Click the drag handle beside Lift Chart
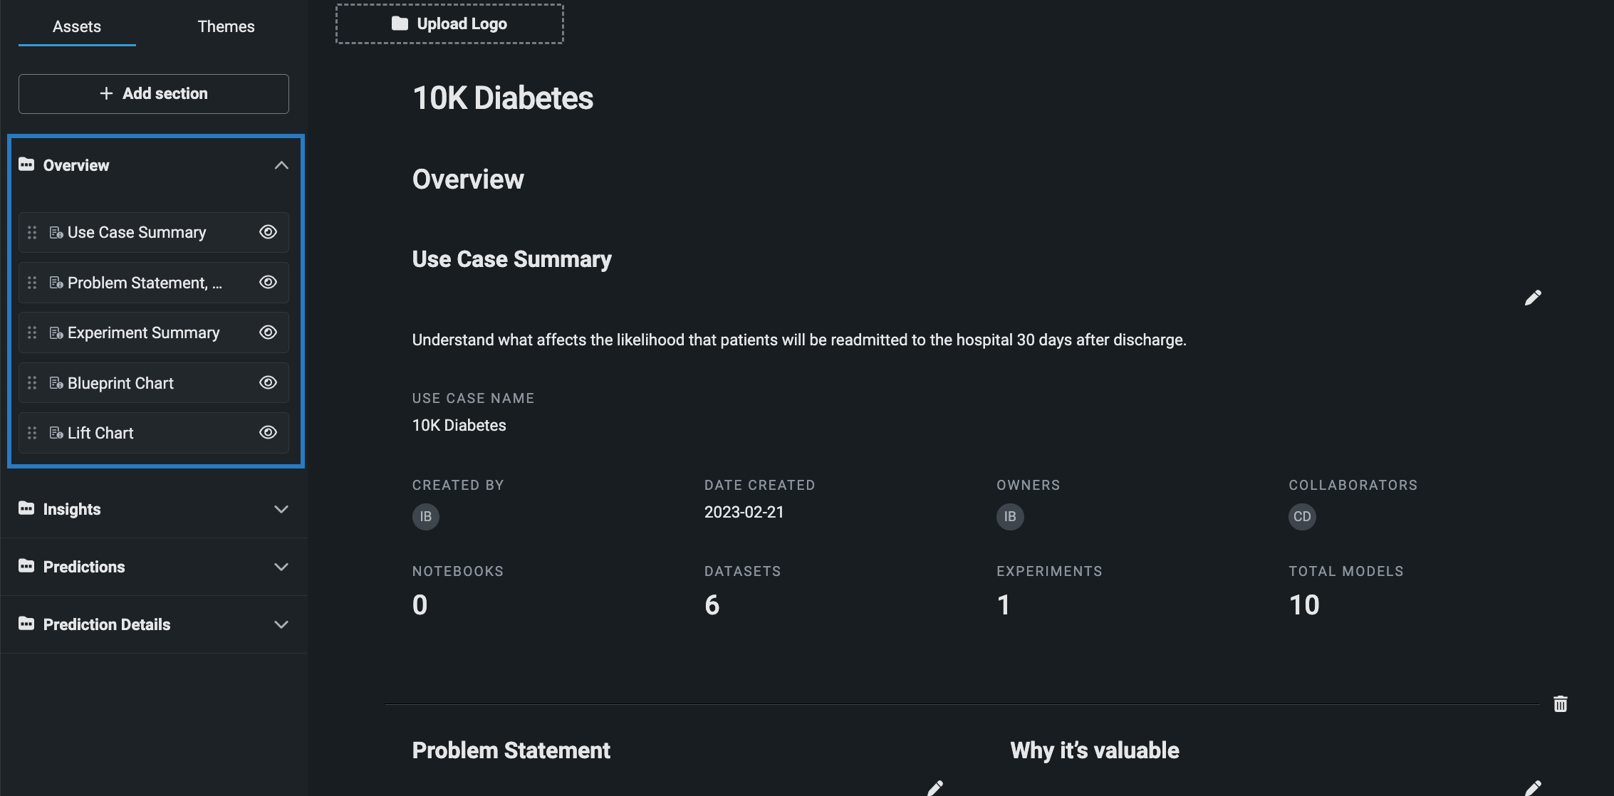The image size is (1614, 796). [x=32, y=433]
